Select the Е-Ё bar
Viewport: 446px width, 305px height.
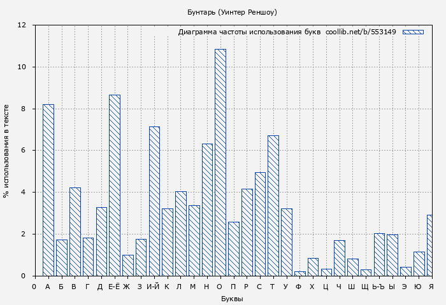point(114,185)
